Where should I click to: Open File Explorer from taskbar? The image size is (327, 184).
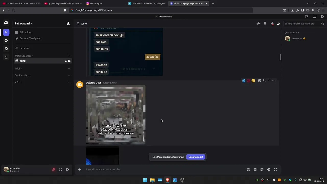pos(152,180)
